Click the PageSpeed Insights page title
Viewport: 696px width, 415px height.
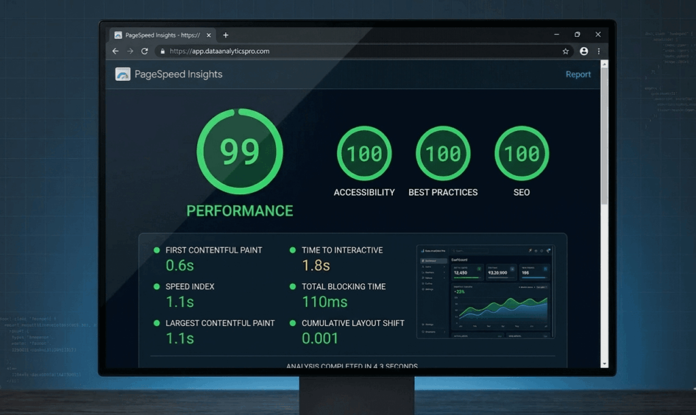point(179,74)
